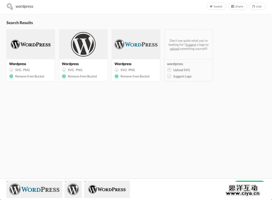Open the black WordPress wordmark logo preview
Viewport: 272px width, 200px height.
(x=31, y=44)
